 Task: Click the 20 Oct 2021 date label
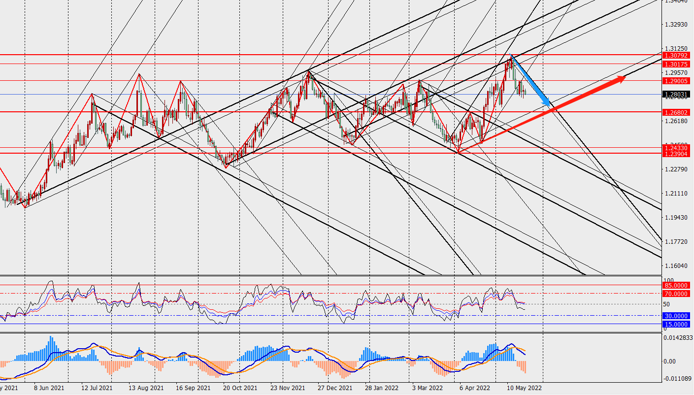[x=240, y=388]
